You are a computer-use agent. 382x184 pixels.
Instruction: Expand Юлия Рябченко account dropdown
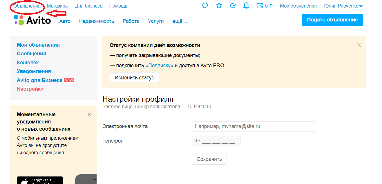tap(343, 6)
